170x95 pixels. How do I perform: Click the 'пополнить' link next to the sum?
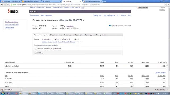70,26
